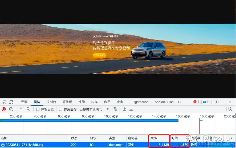Enable the 保留日志 checkbox
The width and height of the screenshot is (236, 148).
tap(38, 109)
